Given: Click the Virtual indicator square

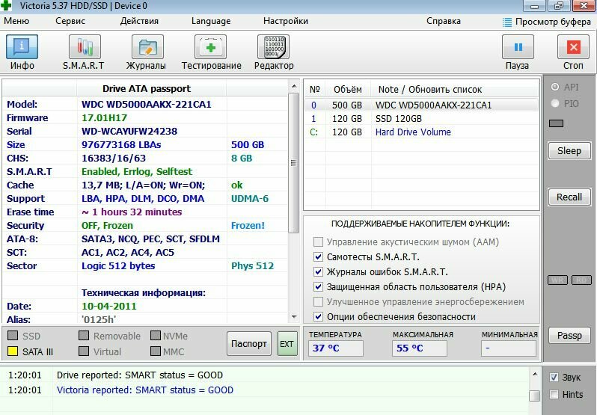Looking at the screenshot, I should point(84,351).
